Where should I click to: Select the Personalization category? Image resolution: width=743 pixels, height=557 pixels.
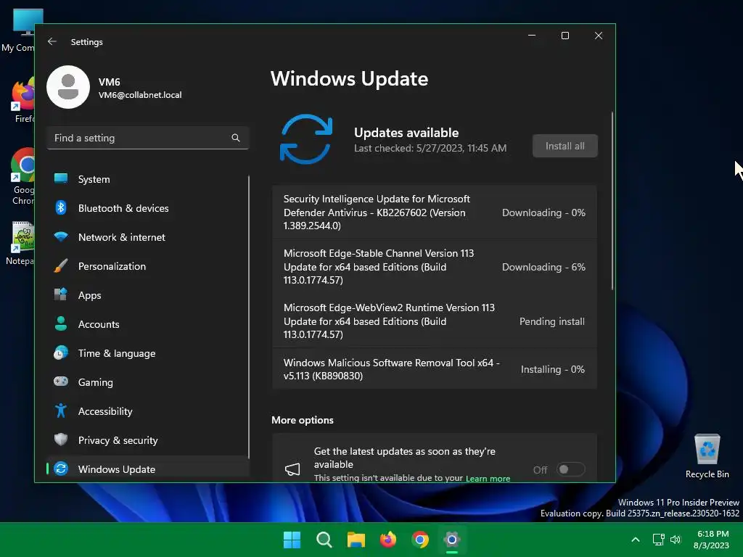147,266
